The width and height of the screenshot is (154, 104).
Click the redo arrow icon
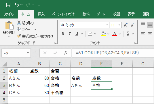28,5
